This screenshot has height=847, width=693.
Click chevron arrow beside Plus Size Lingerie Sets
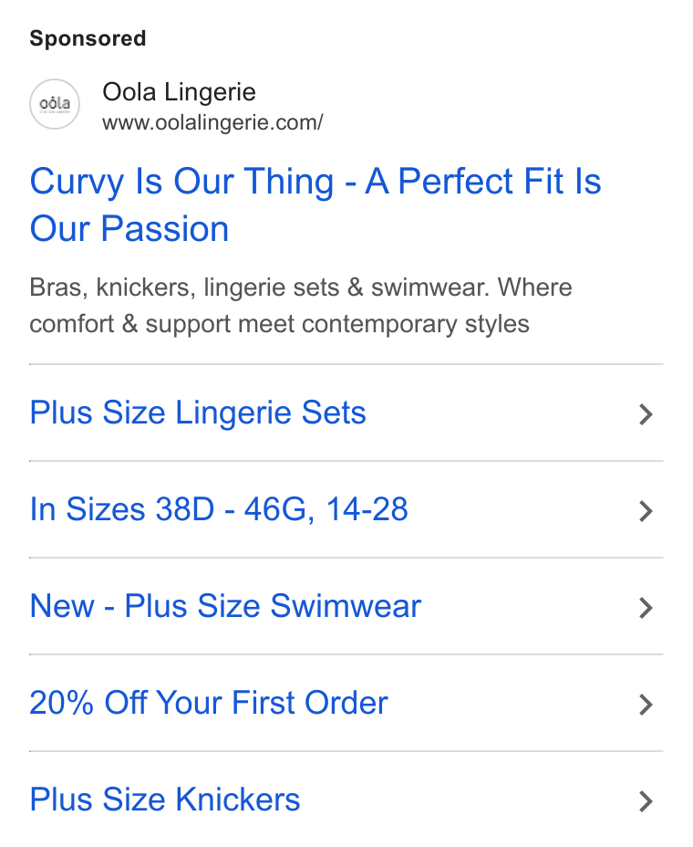(646, 414)
